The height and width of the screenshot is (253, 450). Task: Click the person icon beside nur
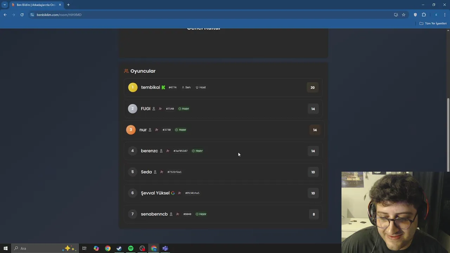pyautogui.click(x=150, y=130)
